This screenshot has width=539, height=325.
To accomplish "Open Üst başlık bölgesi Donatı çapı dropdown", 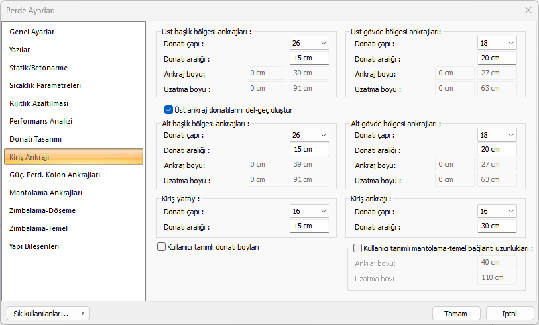I will pyautogui.click(x=310, y=44).
